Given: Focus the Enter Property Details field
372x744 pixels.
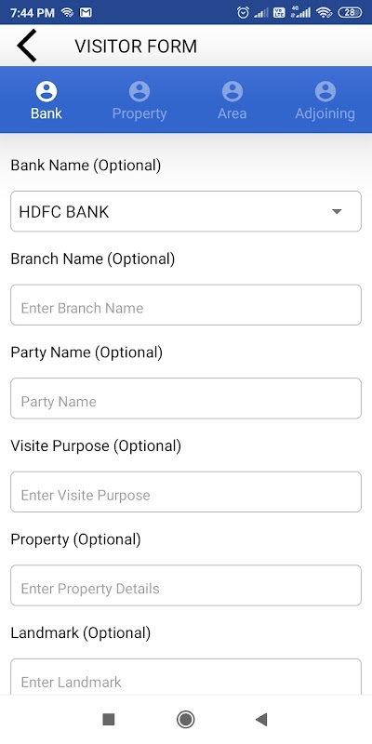Looking at the screenshot, I should [186, 586].
